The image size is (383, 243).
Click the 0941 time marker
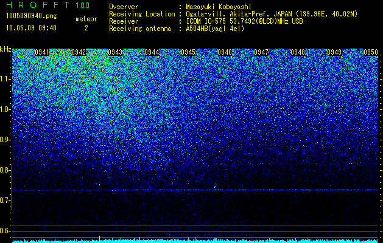(42, 52)
